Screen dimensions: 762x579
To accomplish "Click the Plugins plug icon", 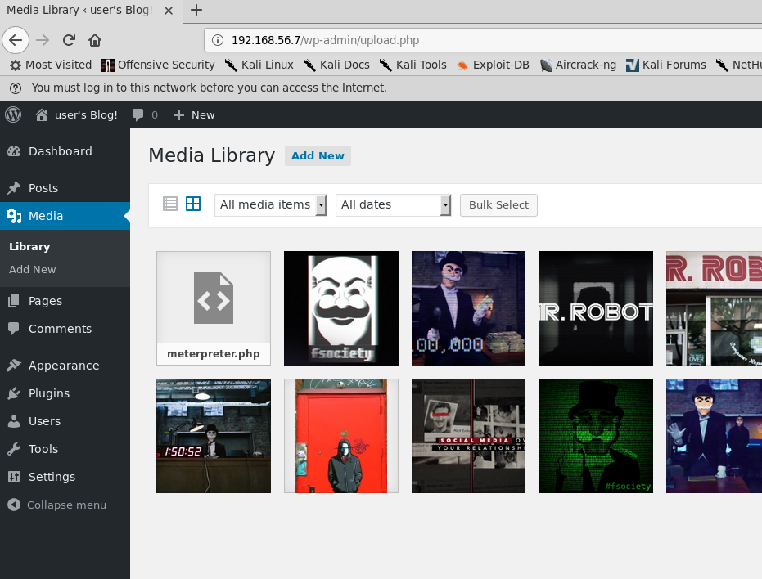I will click(x=14, y=393).
